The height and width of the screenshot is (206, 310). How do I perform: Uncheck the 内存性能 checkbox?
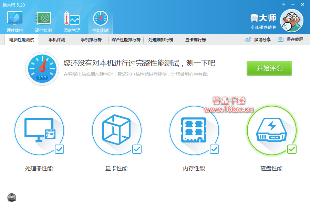pos(214,149)
